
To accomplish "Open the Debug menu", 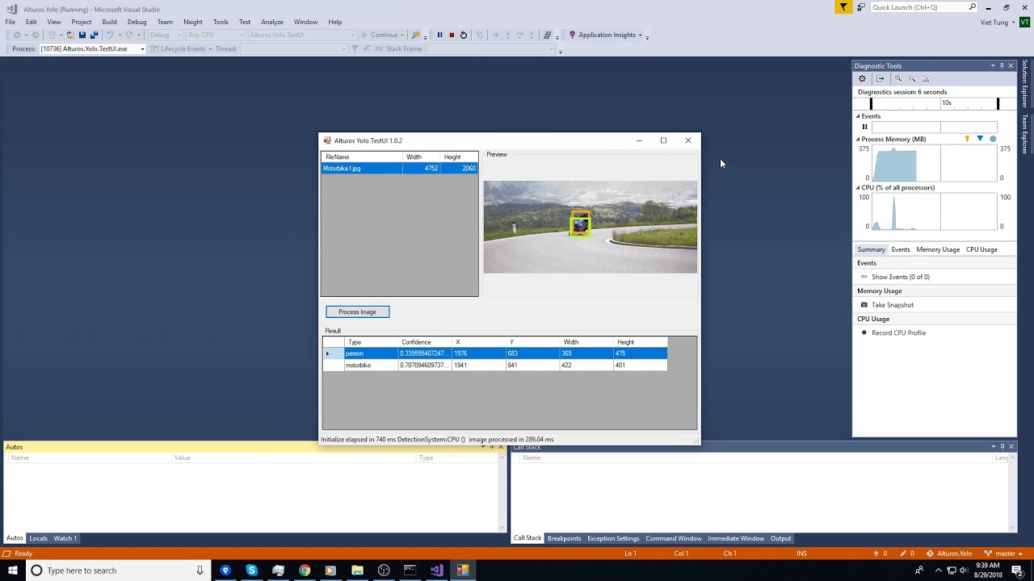I will click(x=137, y=22).
